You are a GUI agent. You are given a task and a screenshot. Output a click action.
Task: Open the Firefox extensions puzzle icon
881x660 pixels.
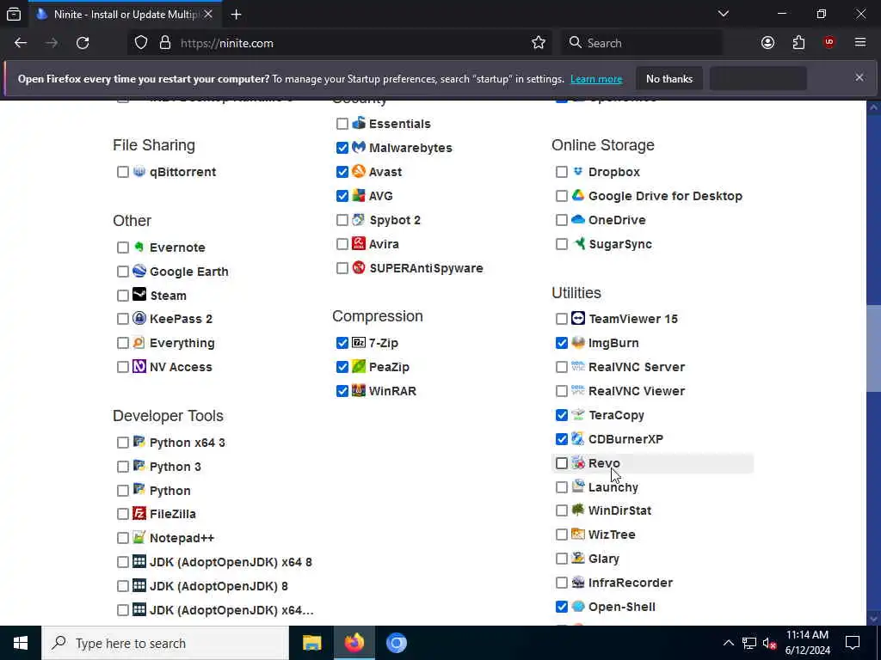coord(798,43)
